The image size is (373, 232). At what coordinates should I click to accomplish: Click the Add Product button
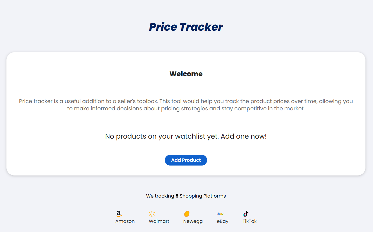(186, 160)
